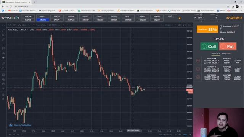
Task: Select the highlighted AUD/NZD pair
Action: click(x=43, y=20)
